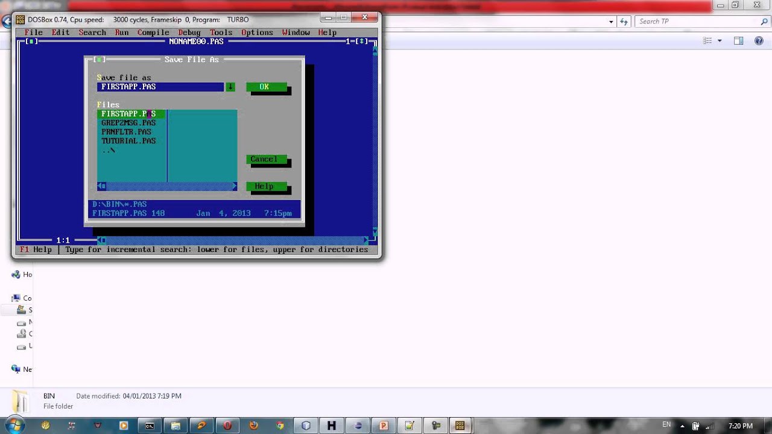Open the Turbo Pascal Help menu
Image resolution: width=772 pixels, height=434 pixels.
point(327,33)
